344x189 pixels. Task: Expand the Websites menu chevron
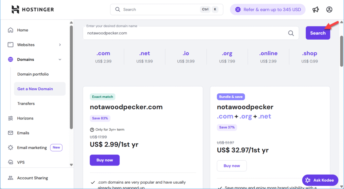(x=60, y=45)
